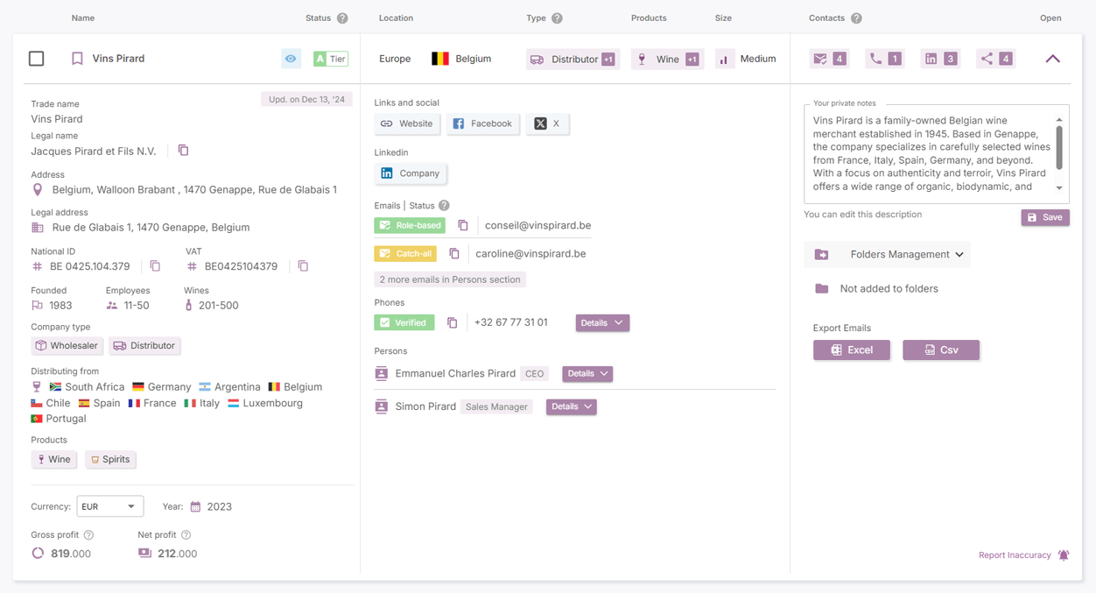The height and width of the screenshot is (593, 1096).
Task: Copy the VAT number BE0425104379
Action: tap(303, 265)
